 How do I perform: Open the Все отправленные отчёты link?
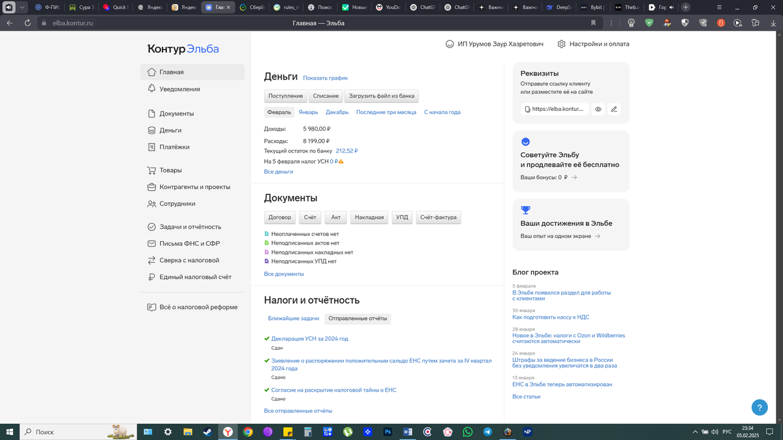[x=298, y=411]
